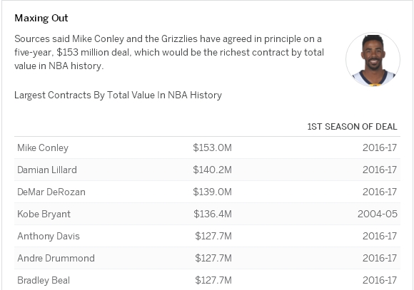Click the 2016-17 season in Mike Conley's row

[380, 147]
